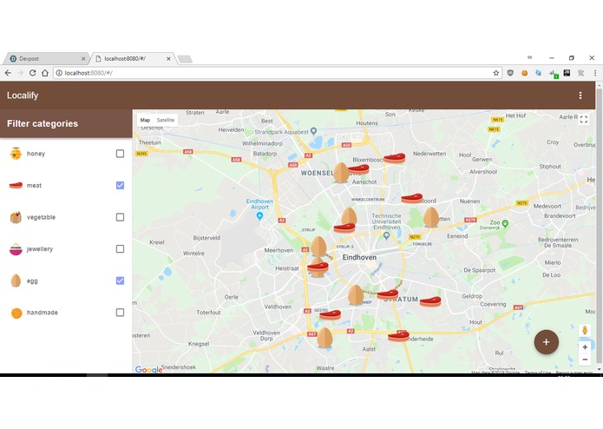Click the brown add plus floating button
This screenshot has width=603, height=429.
[546, 342]
